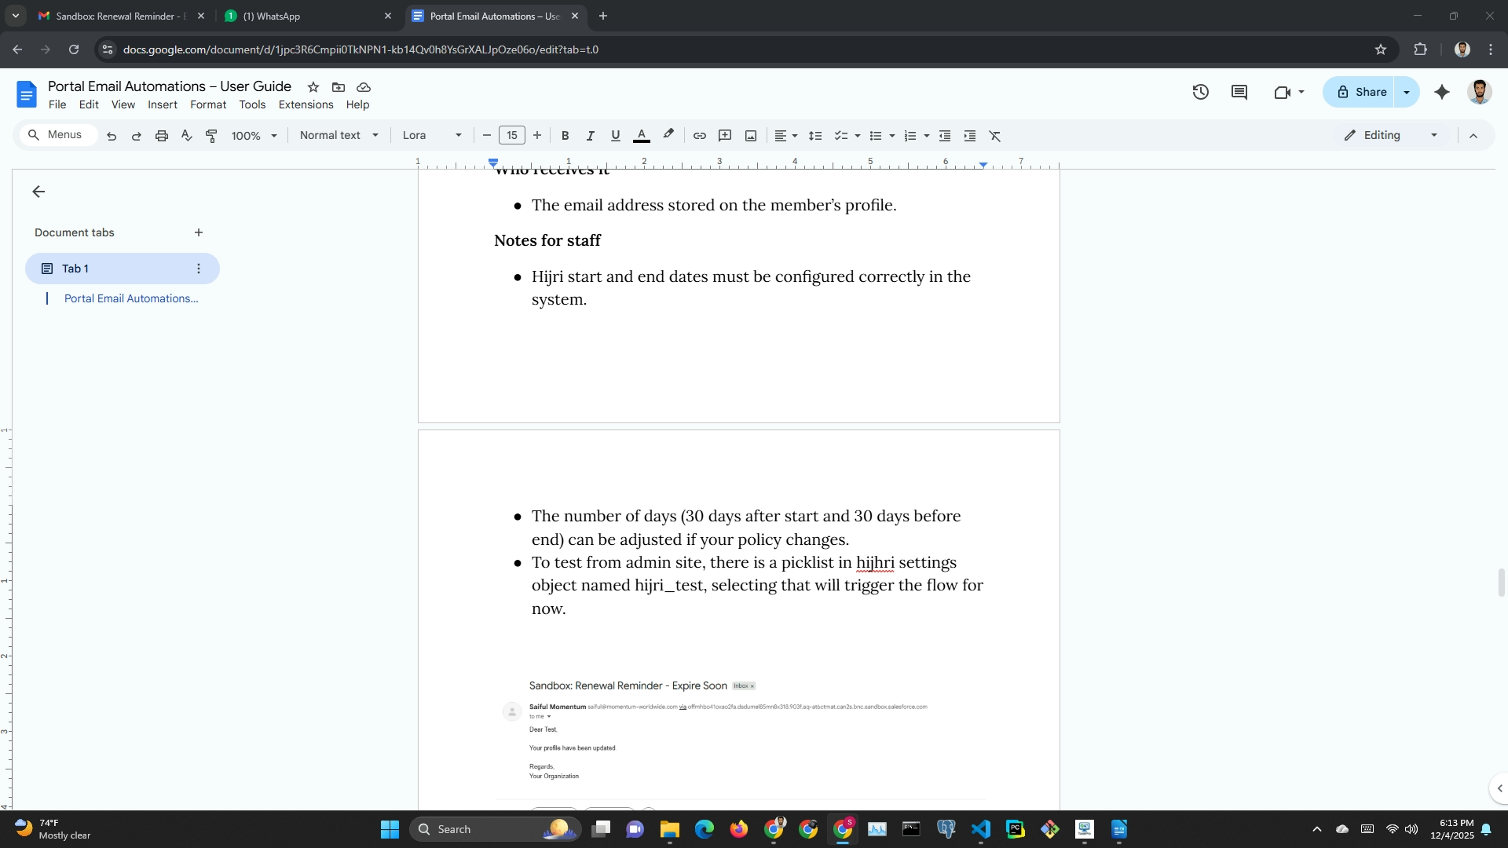Image resolution: width=1508 pixels, height=848 pixels.
Task: Open the comments panel icon
Action: (x=1239, y=93)
